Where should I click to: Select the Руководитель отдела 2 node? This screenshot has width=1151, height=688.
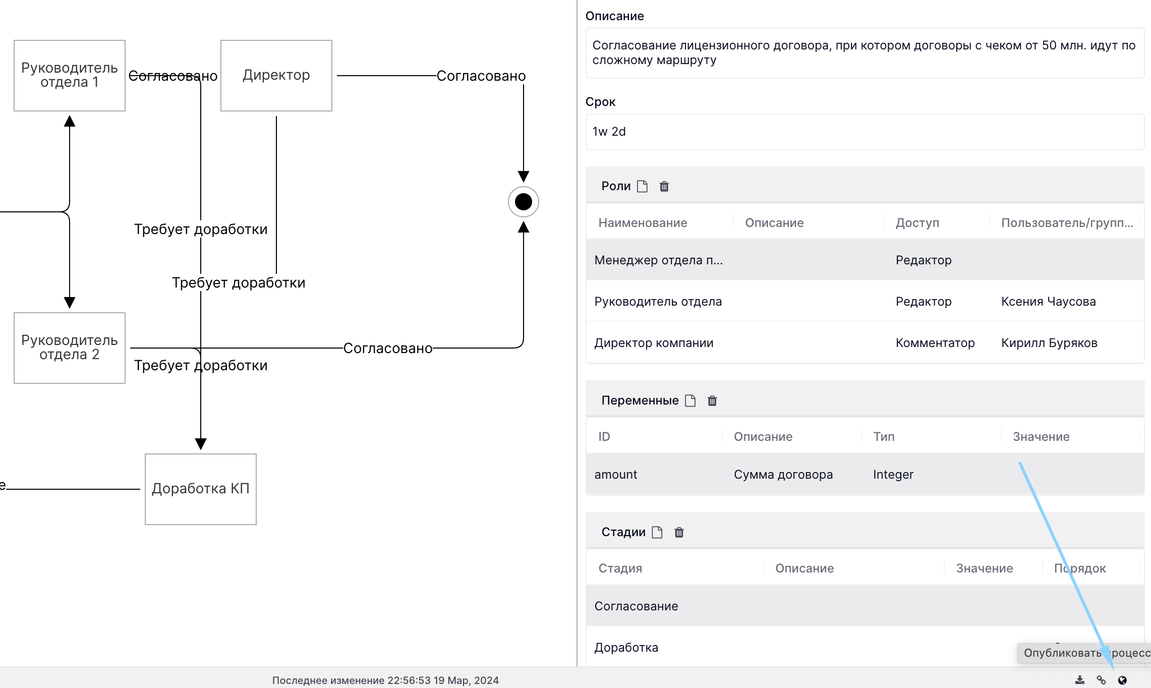[70, 348]
